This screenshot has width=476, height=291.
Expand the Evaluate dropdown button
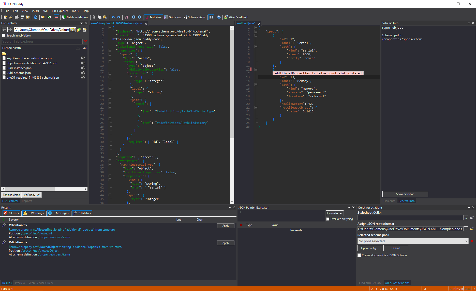[335, 213]
